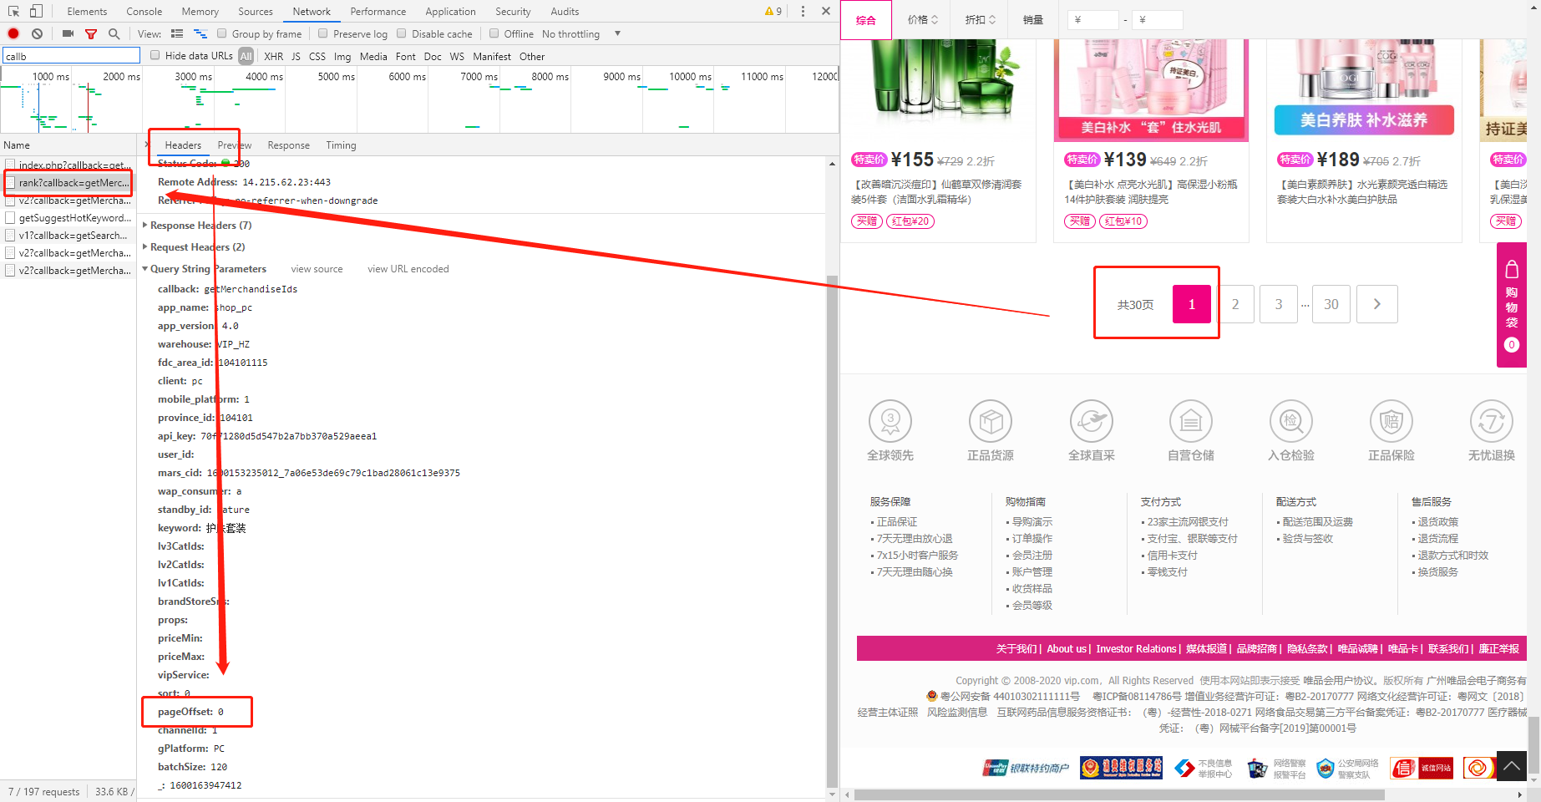Enable Group by frame checkbox
Screen dimensions: 1541x802
pos(221,33)
